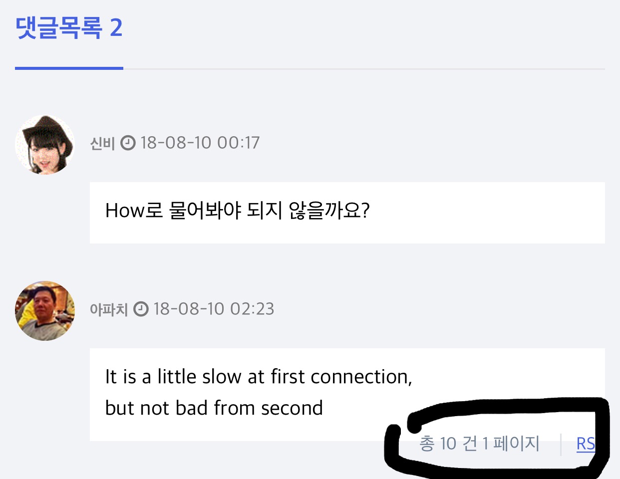The image size is (620, 479).
Task: Click the 아파치 user profile avatar
Action: (x=45, y=310)
